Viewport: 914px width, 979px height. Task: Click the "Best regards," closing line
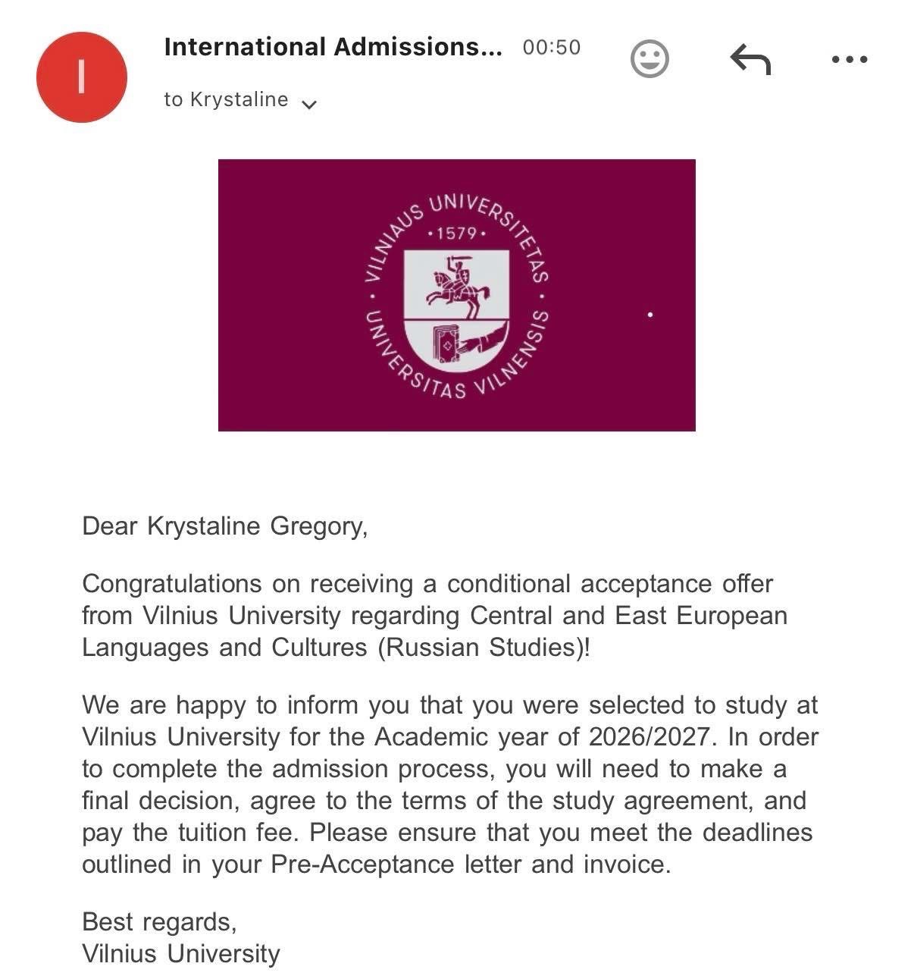pos(159,922)
